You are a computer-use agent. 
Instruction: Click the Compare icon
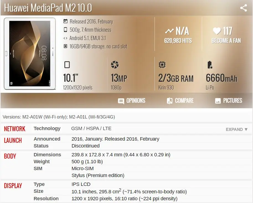pyautogui.click(x=170, y=101)
